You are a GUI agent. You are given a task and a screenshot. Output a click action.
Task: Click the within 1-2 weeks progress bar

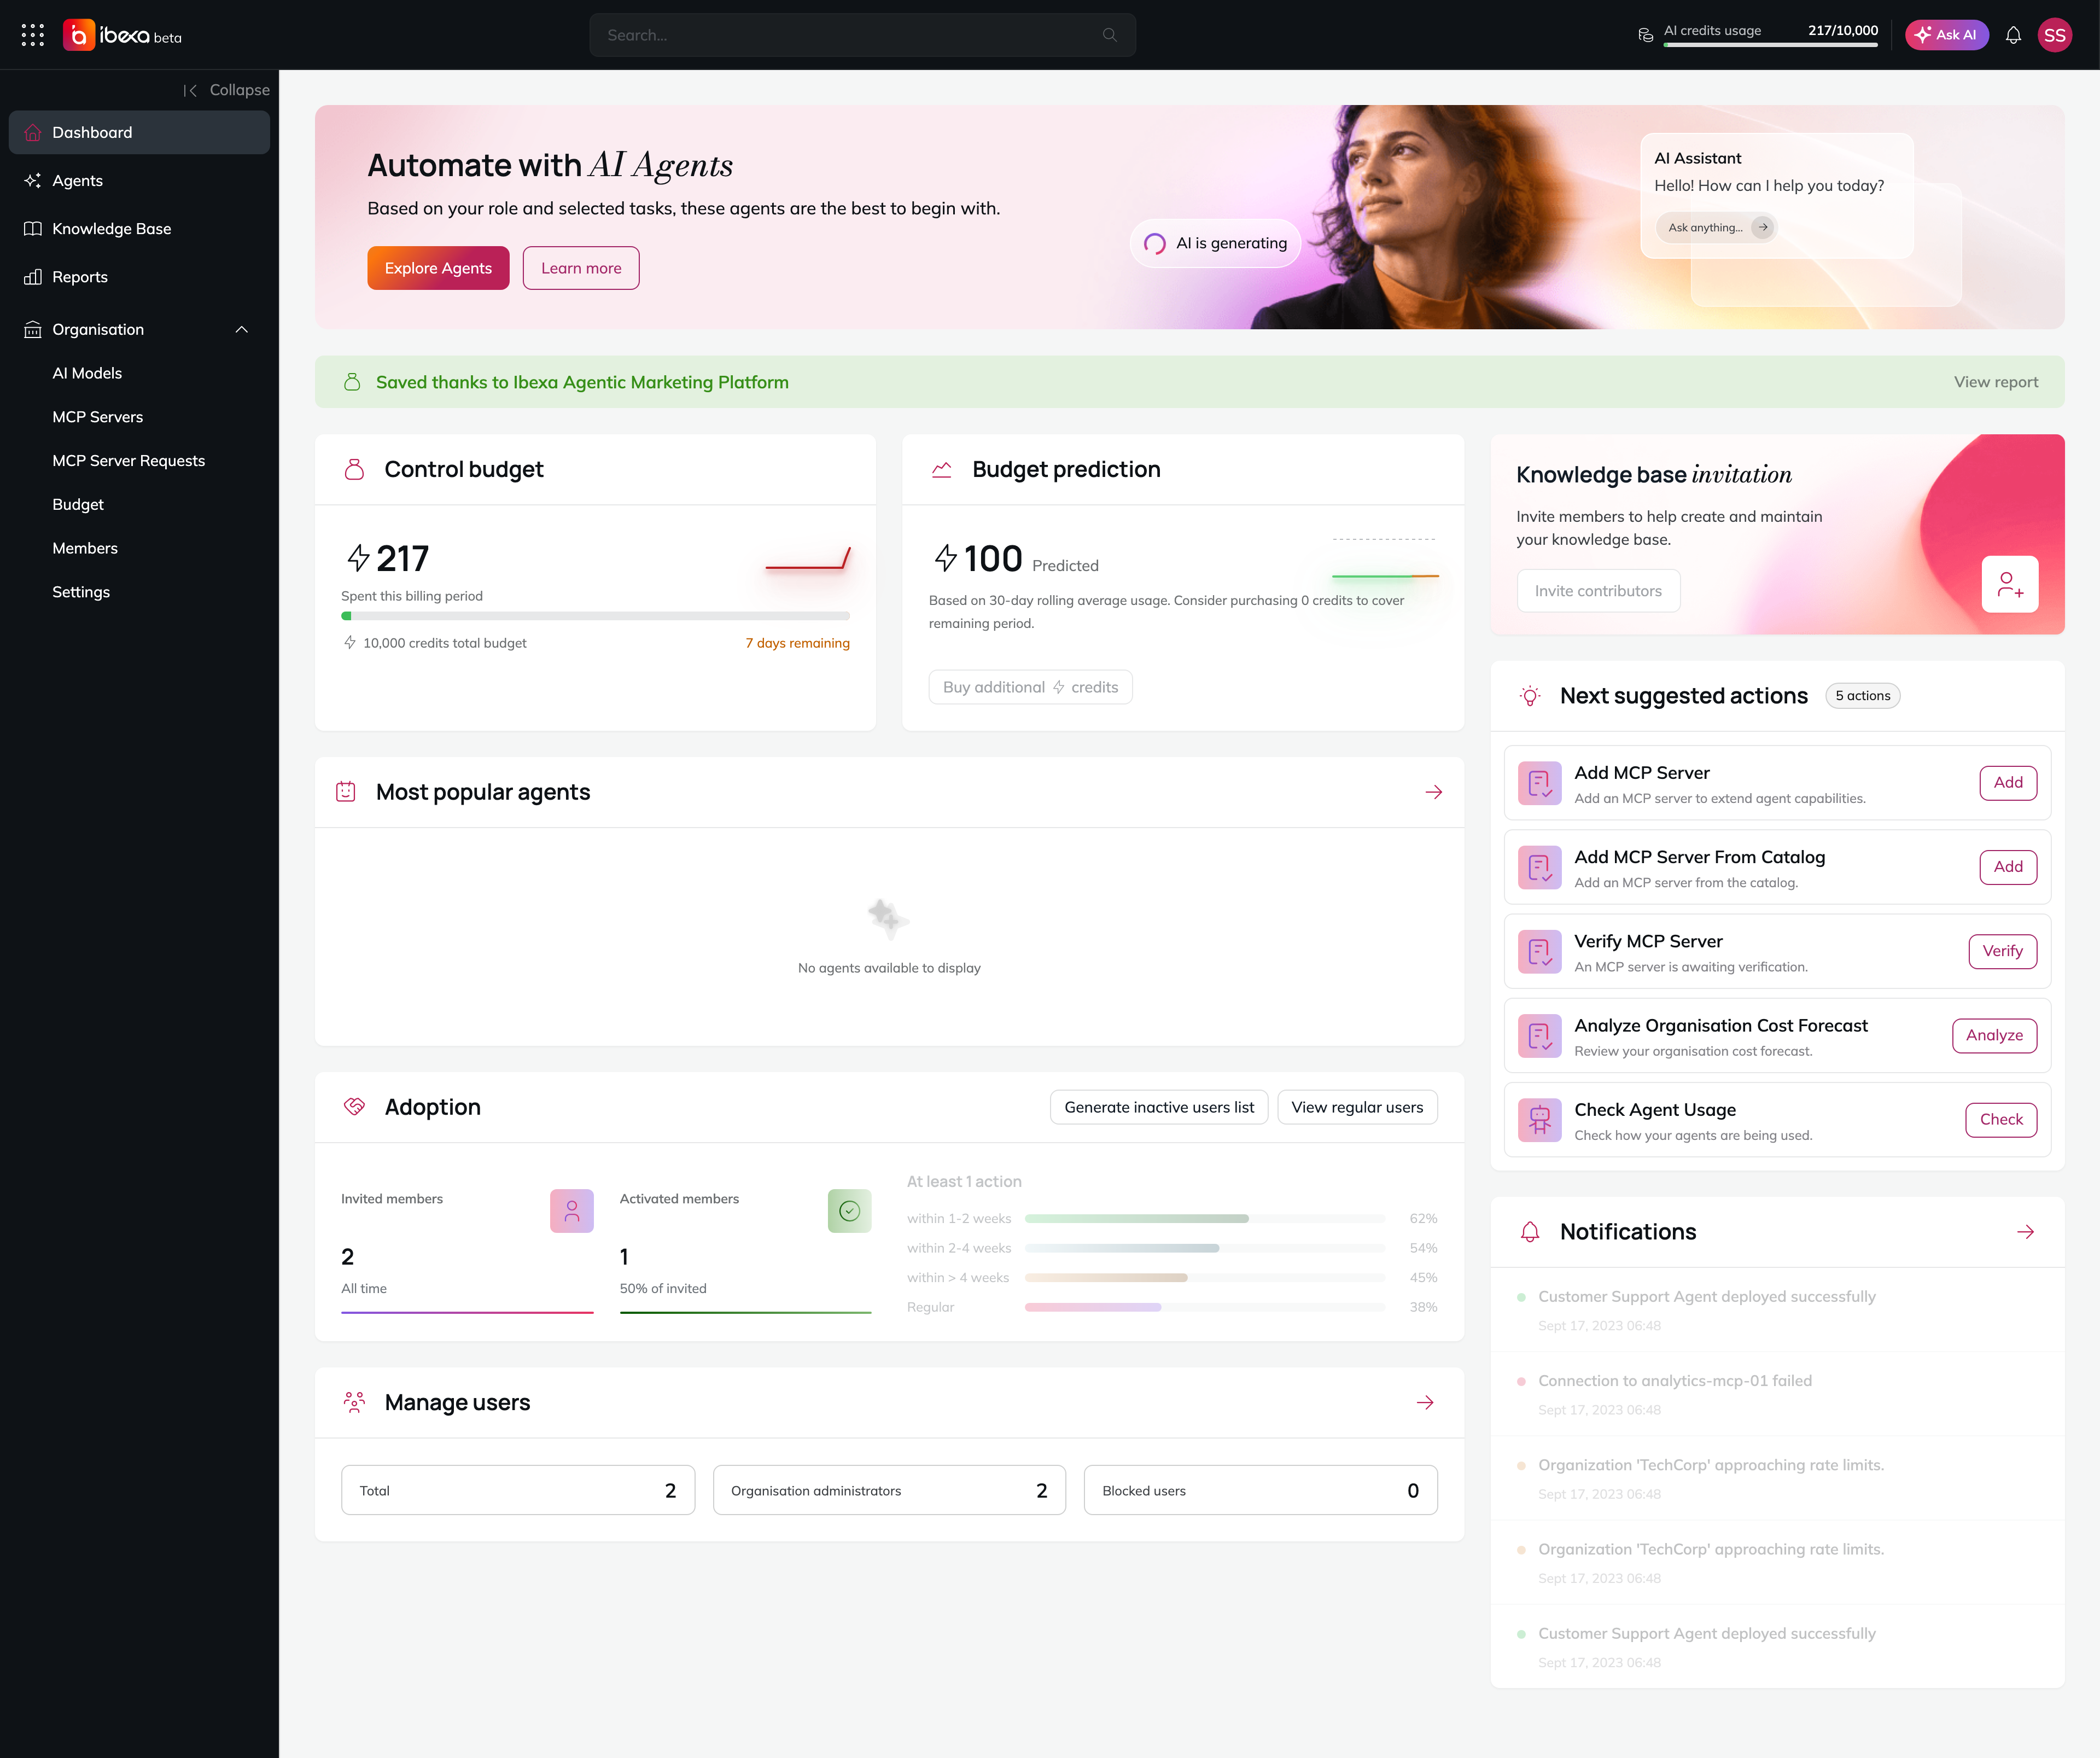click(x=1204, y=1219)
